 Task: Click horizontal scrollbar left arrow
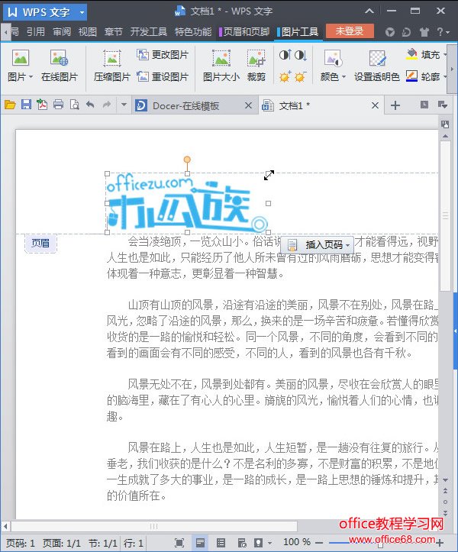point(5,526)
